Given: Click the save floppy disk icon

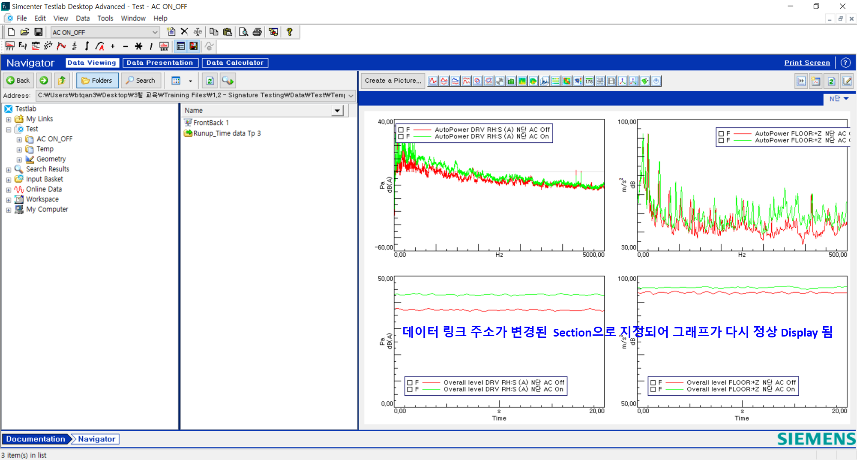Looking at the screenshot, I should (38, 32).
